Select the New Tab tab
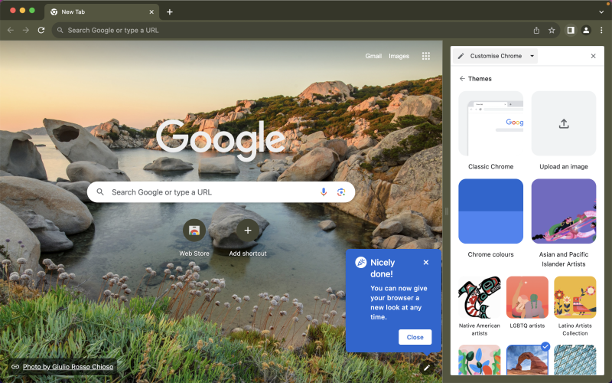The height and width of the screenshot is (383, 612). pos(99,11)
